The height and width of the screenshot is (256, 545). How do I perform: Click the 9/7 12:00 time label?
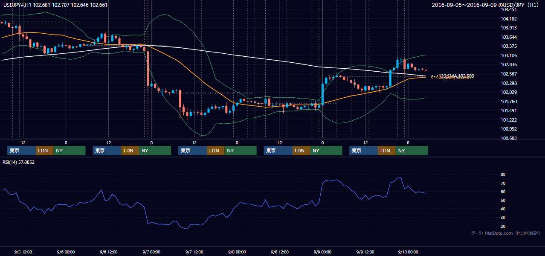[x=194, y=252]
